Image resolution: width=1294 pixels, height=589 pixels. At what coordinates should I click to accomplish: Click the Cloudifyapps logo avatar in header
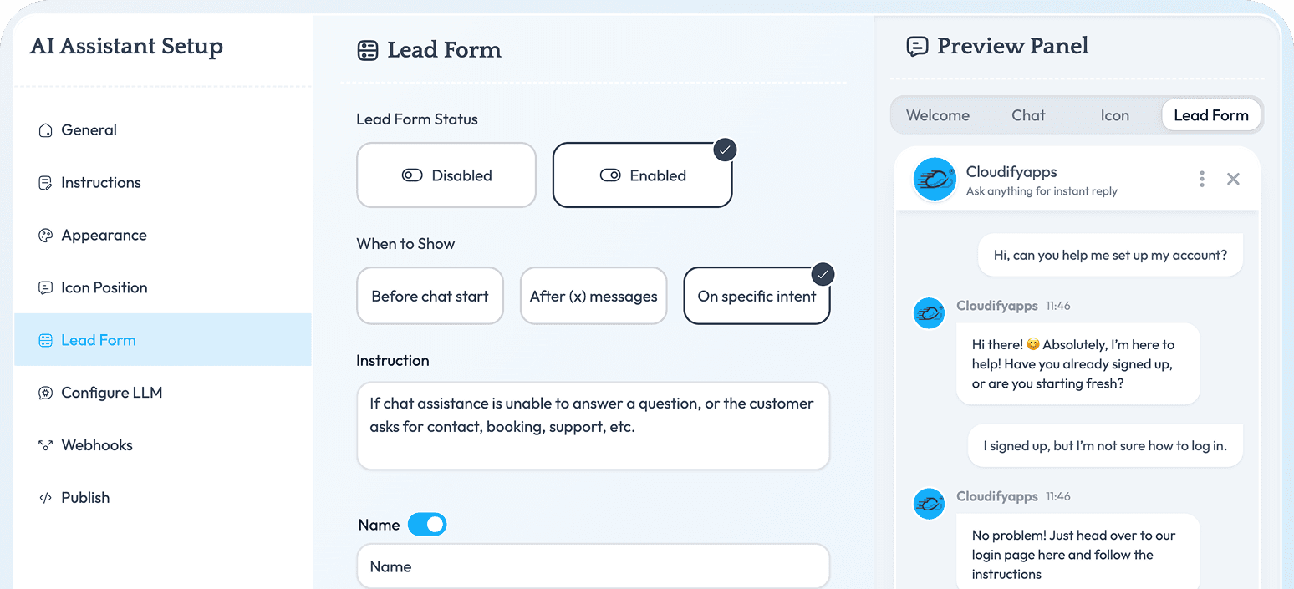coord(935,179)
